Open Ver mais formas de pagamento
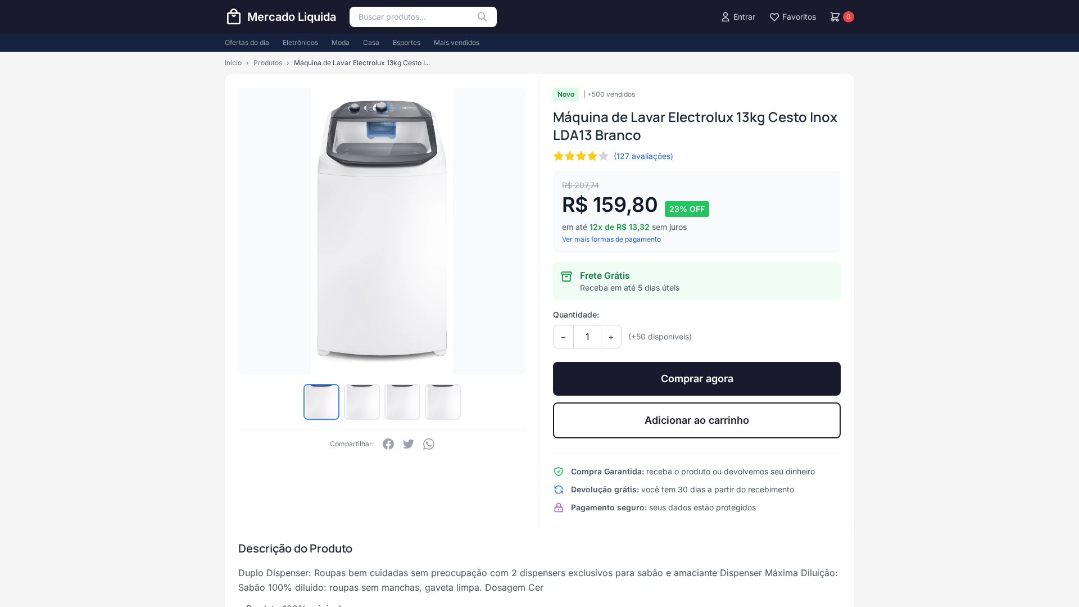This screenshot has height=607, width=1079. tap(611, 239)
